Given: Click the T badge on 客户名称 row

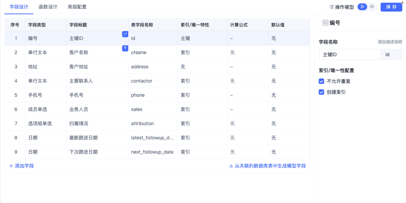Looking at the screenshot, I should pyautogui.click(x=125, y=48).
